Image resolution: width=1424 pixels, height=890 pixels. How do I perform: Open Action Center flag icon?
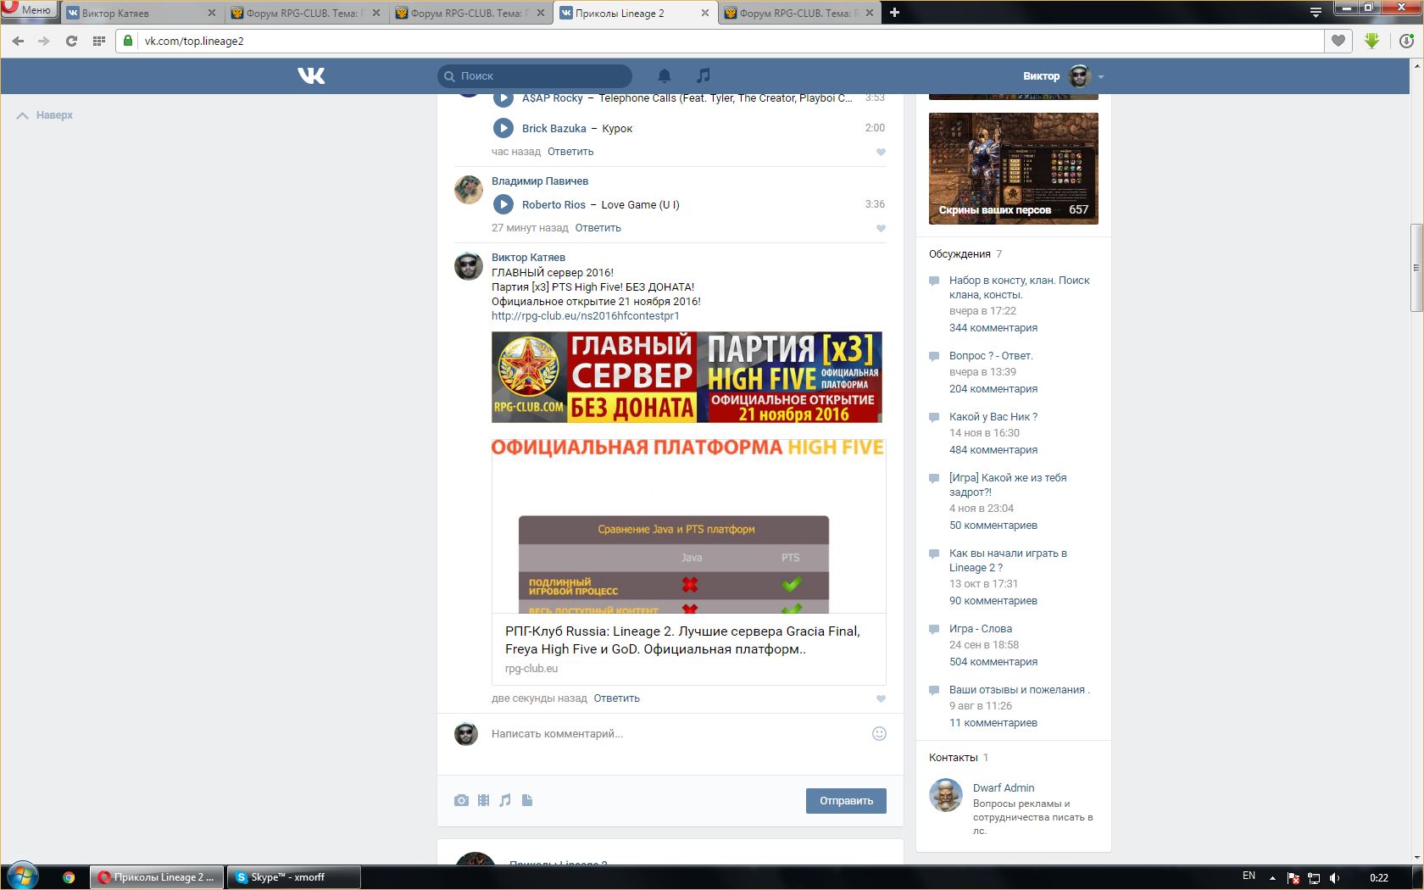(1293, 877)
